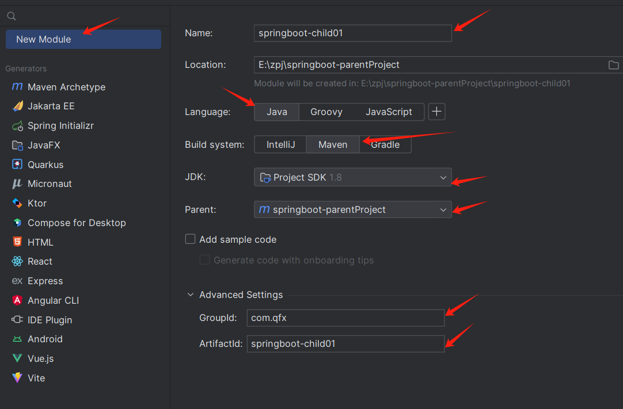
Task: Select IntelliJ build system button
Action: 280,144
